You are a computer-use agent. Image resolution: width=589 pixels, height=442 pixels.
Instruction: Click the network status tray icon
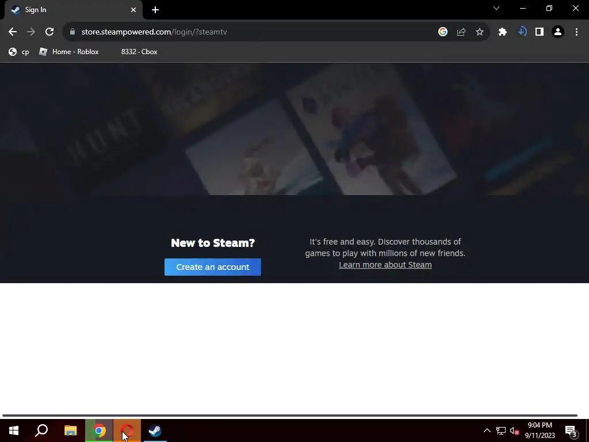click(x=501, y=430)
